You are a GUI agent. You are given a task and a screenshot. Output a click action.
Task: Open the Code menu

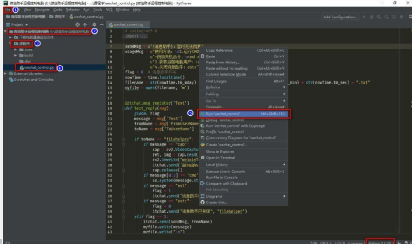[58, 10]
